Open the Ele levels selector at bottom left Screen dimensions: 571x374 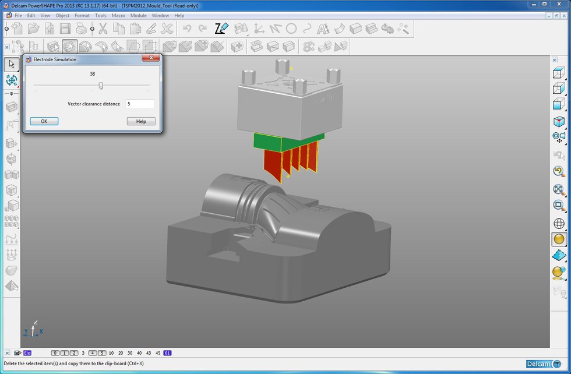pyautogui.click(x=26, y=352)
